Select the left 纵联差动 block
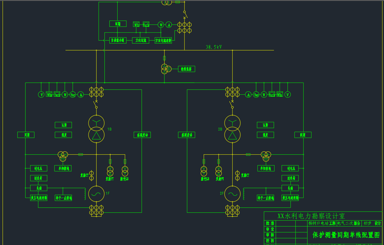 (x=142, y=135)
